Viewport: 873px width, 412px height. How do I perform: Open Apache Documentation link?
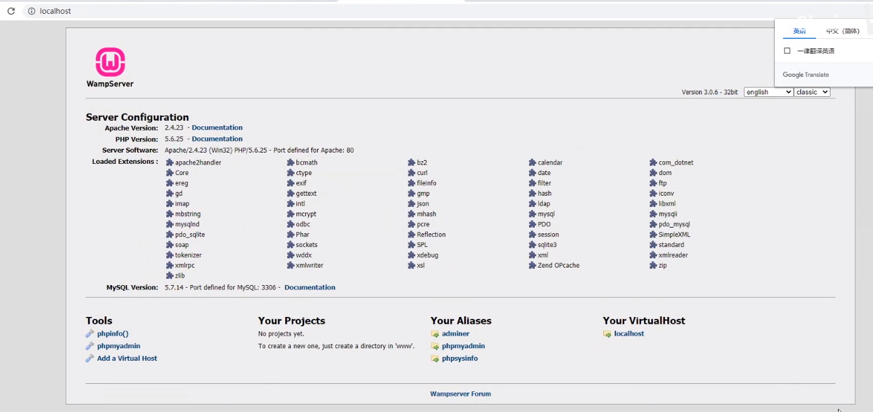click(217, 128)
